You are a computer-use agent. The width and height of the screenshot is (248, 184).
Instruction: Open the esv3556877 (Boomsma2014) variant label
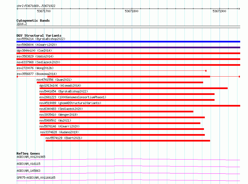pos(37,74)
